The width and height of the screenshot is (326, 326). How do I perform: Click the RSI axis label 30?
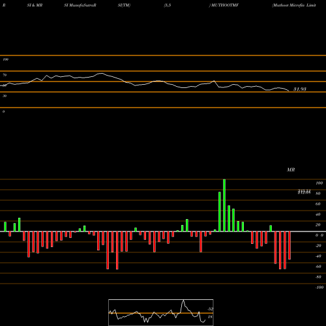click(5, 96)
